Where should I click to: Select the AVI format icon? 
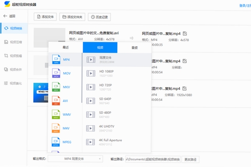point(56,101)
